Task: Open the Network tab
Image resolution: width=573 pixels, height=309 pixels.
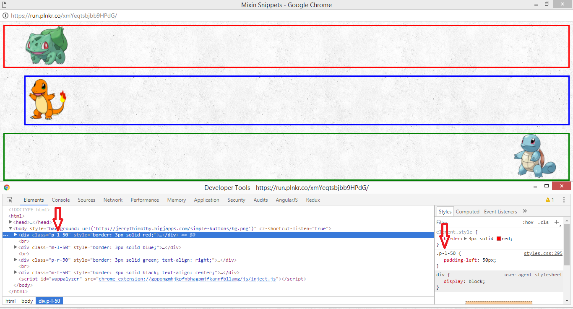Action: click(113, 200)
